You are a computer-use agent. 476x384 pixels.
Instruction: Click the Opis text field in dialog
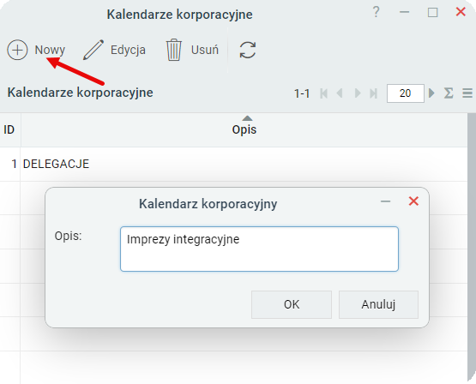pos(259,249)
